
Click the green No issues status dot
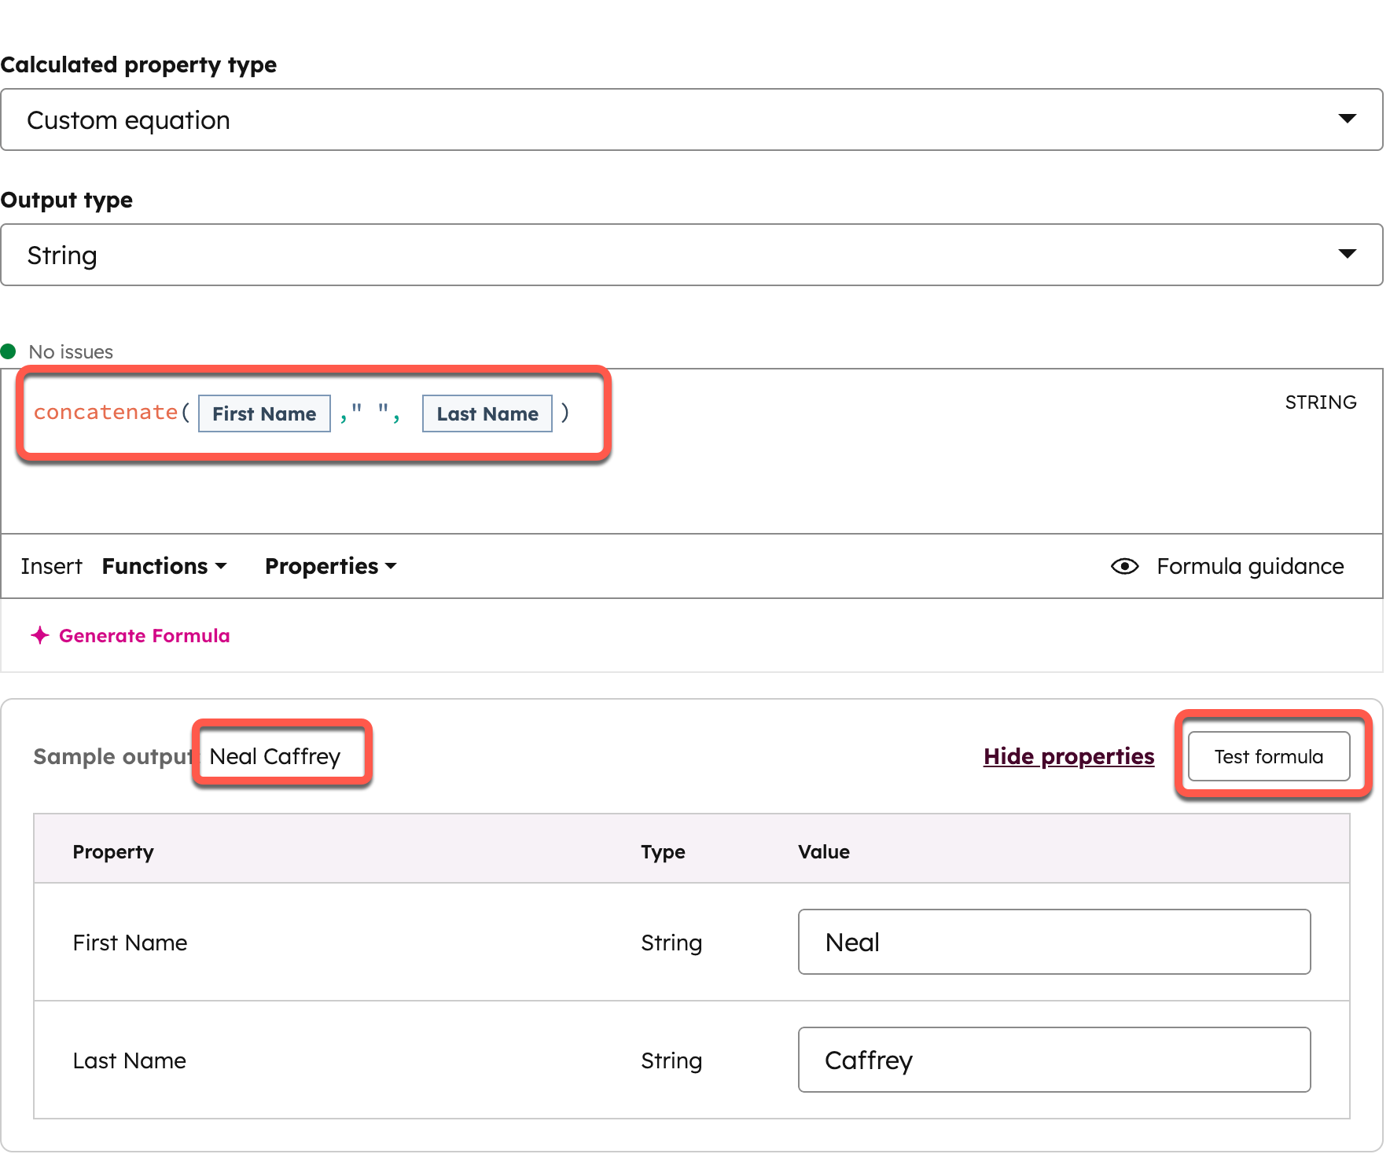click(9, 351)
